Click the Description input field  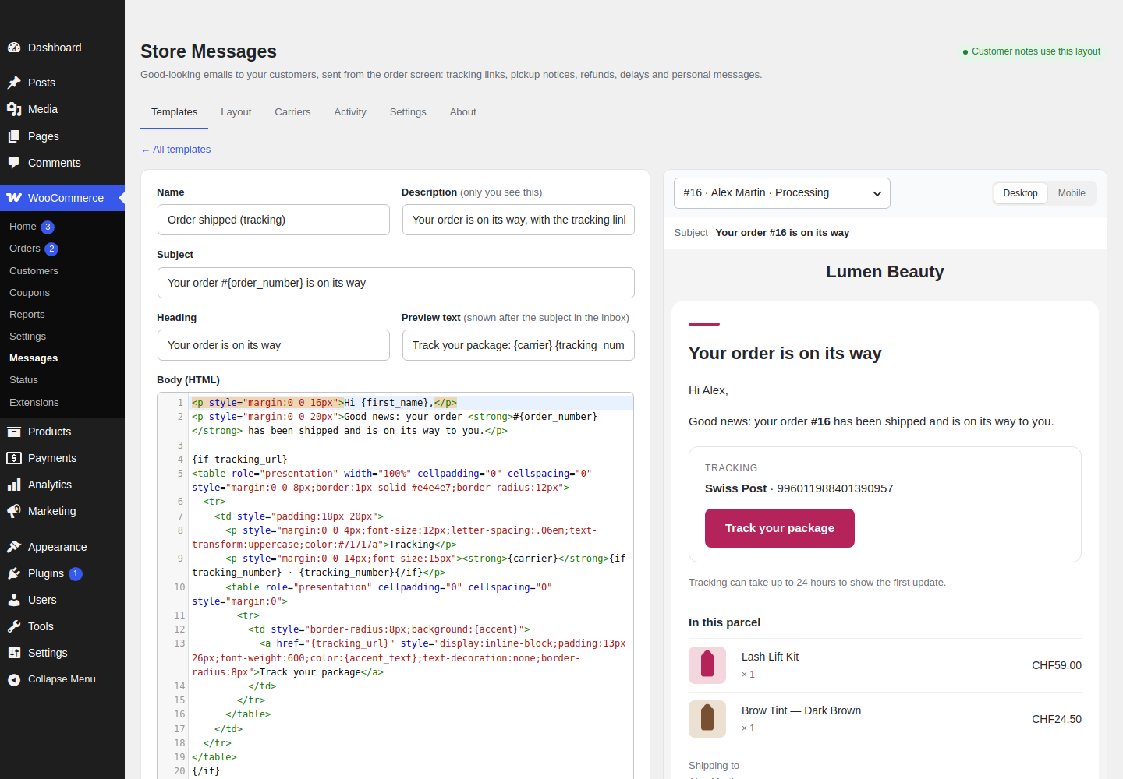tap(519, 220)
